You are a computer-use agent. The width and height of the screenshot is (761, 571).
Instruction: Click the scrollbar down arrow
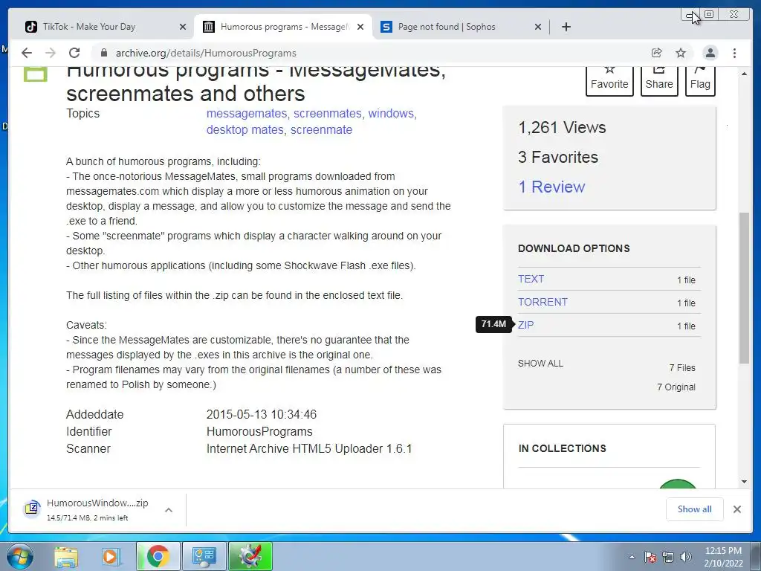click(744, 482)
